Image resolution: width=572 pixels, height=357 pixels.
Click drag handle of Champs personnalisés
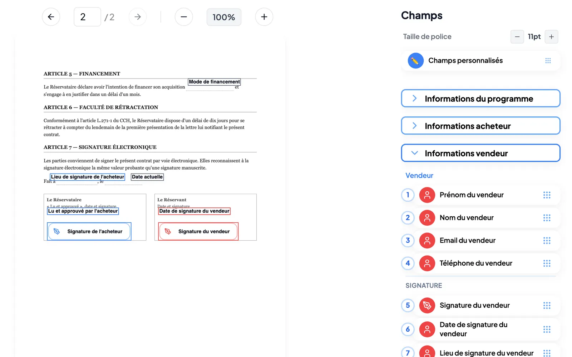pos(548,61)
